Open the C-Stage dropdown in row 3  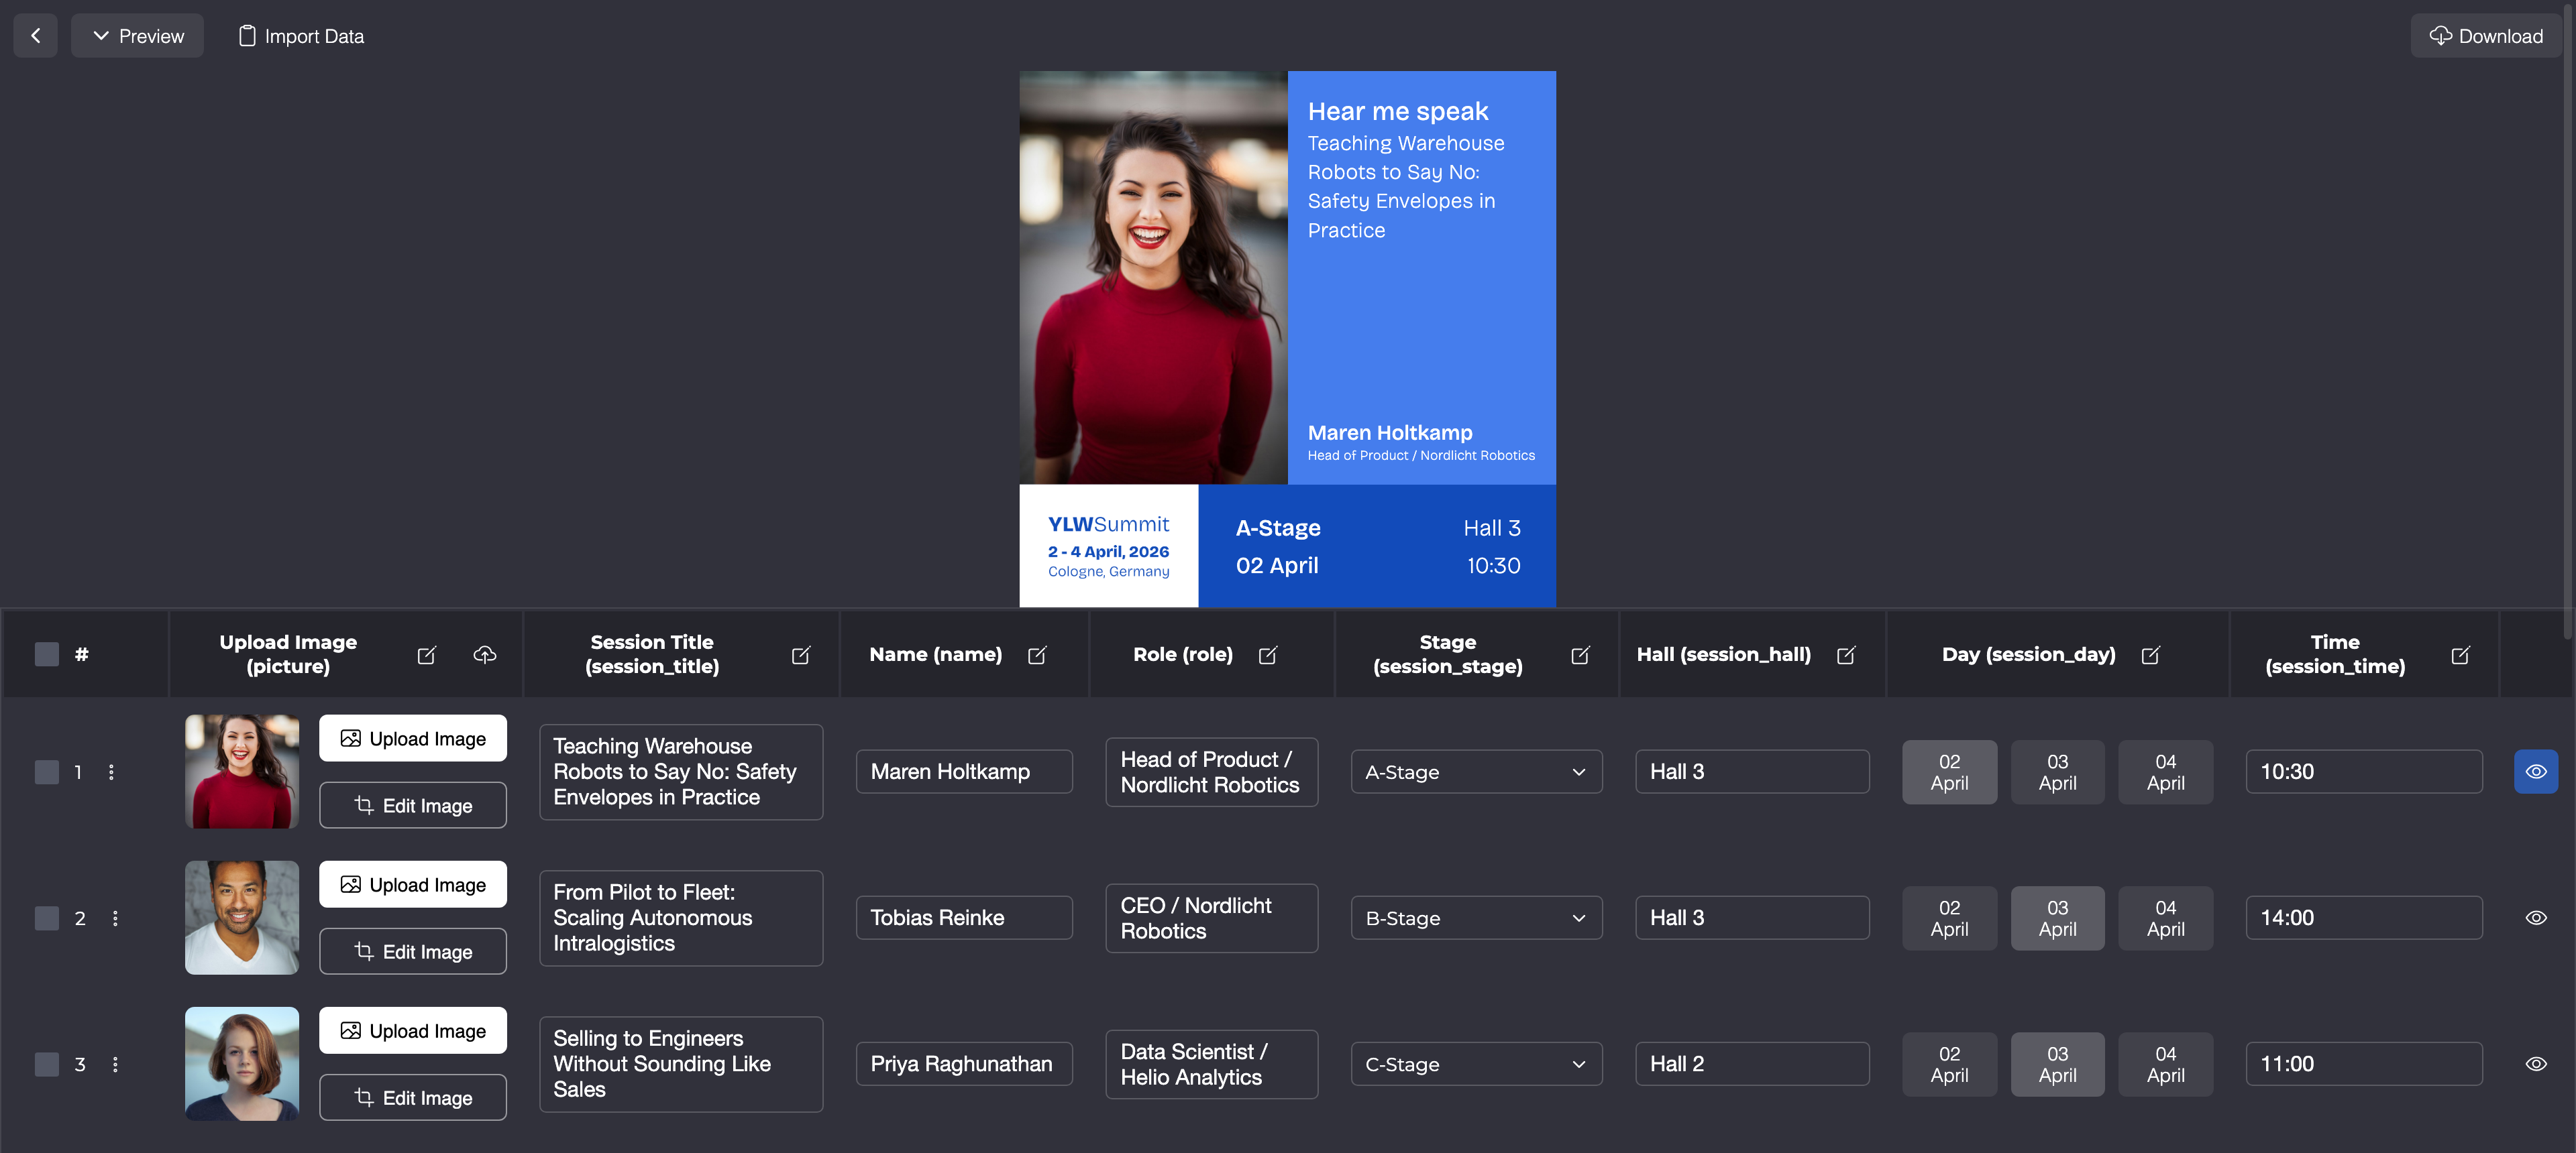(x=1476, y=1064)
